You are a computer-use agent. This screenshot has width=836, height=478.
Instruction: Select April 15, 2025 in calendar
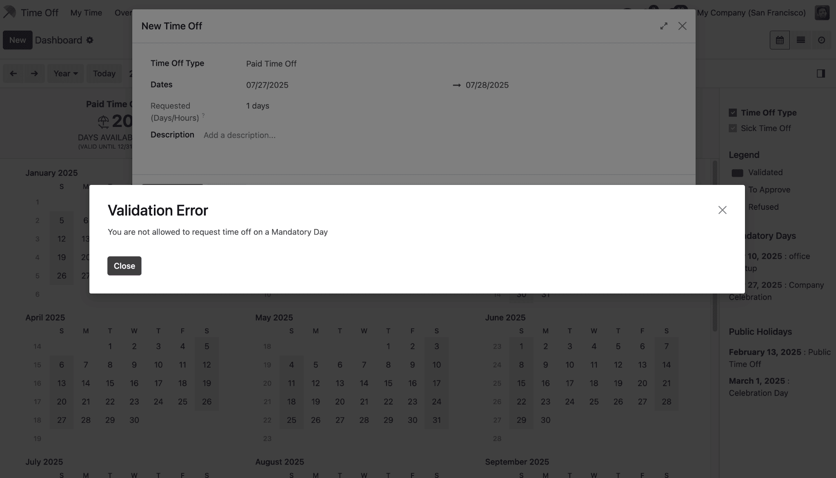pyautogui.click(x=110, y=383)
